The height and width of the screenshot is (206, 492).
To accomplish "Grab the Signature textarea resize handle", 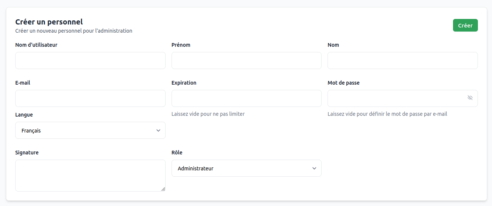I will (163, 189).
